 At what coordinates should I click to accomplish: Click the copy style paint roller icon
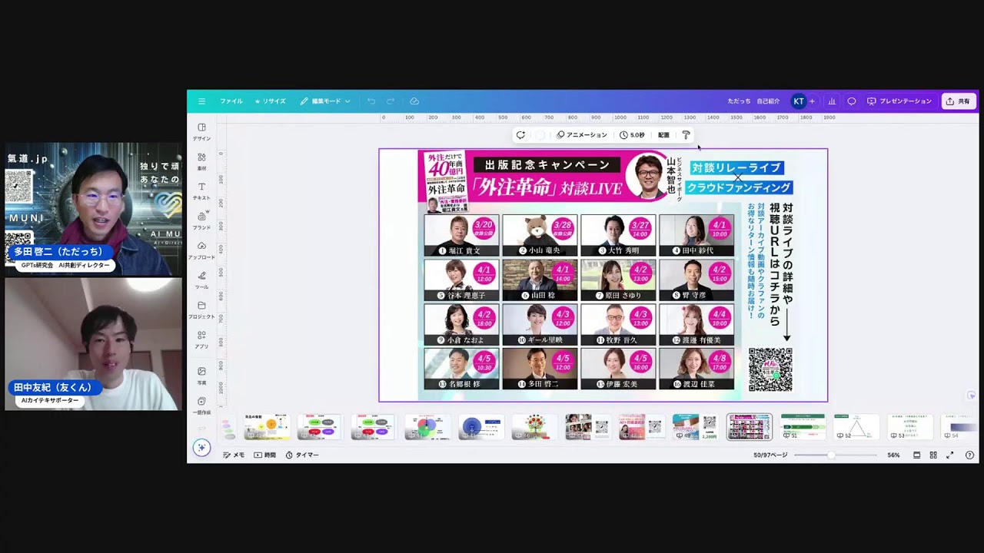[x=686, y=135]
